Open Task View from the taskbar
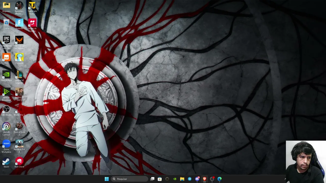This screenshot has width=326, height=183. click(x=152, y=179)
